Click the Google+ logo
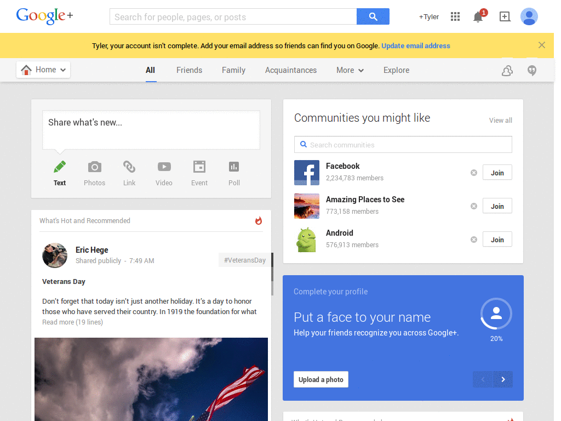The width and height of the screenshot is (561, 421). pyautogui.click(x=44, y=16)
